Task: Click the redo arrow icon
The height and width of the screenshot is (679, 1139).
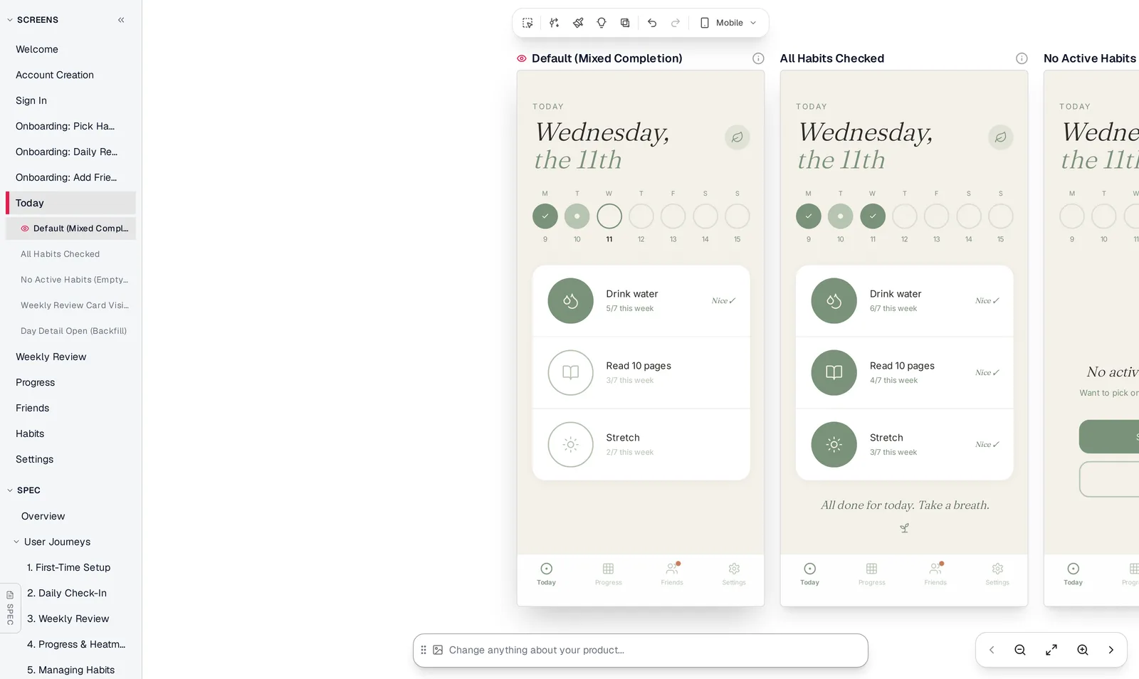Action: click(676, 23)
